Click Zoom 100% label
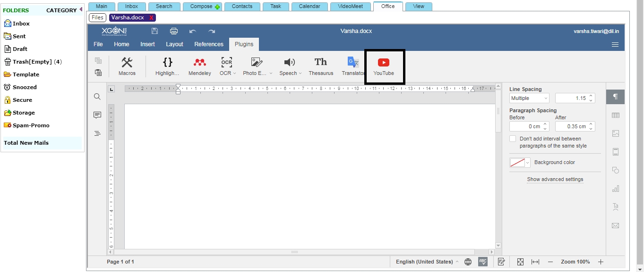This screenshot has width=644, height=272. [x=575, y=262]
